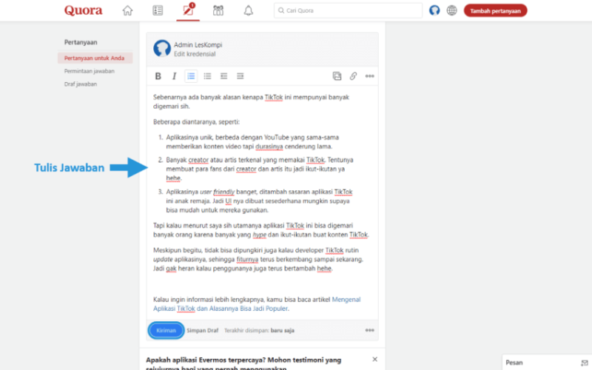Toggle the numbered list button
The width and height of the screenshot is (592, 370).
pyautogui.click(x=191, y=76)
